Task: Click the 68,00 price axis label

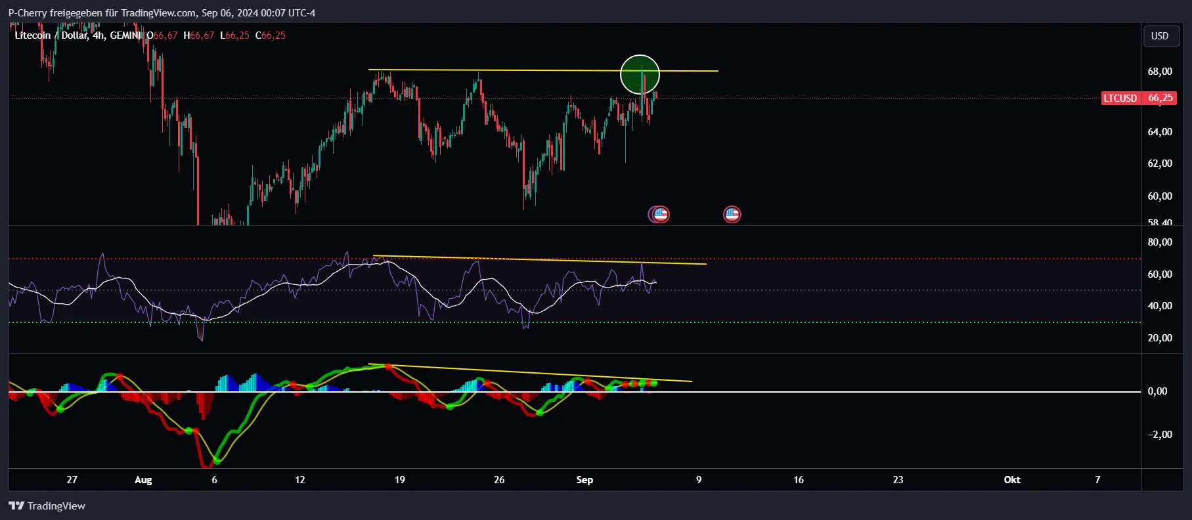Action: tap(1160, 72)
